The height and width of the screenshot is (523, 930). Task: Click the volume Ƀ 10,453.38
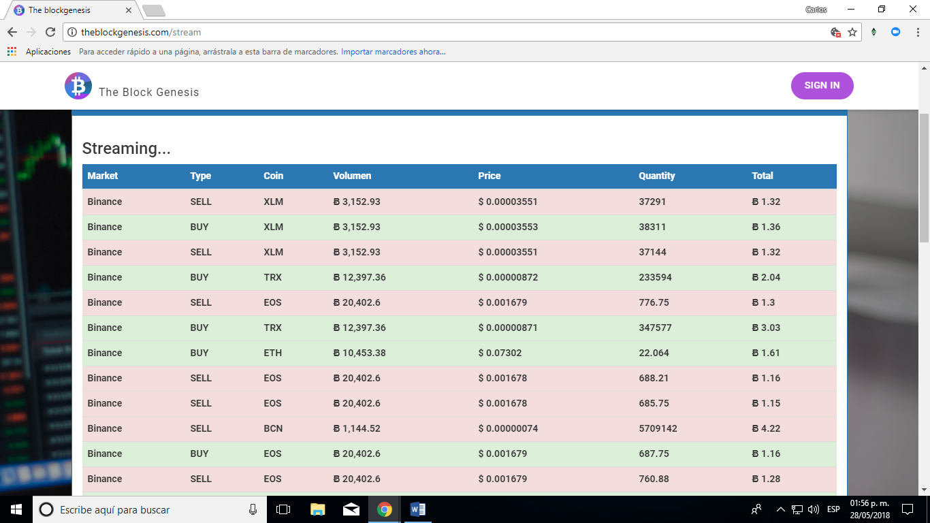[x=359, y=353]
